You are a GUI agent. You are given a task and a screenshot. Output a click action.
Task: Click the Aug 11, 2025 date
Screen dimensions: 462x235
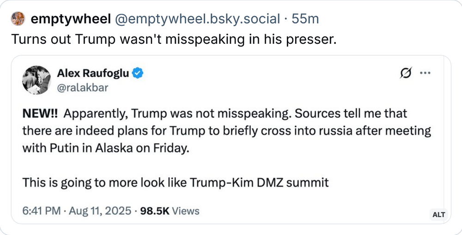100,211
